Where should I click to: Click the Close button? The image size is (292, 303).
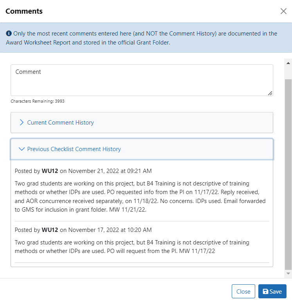point(243,291)
